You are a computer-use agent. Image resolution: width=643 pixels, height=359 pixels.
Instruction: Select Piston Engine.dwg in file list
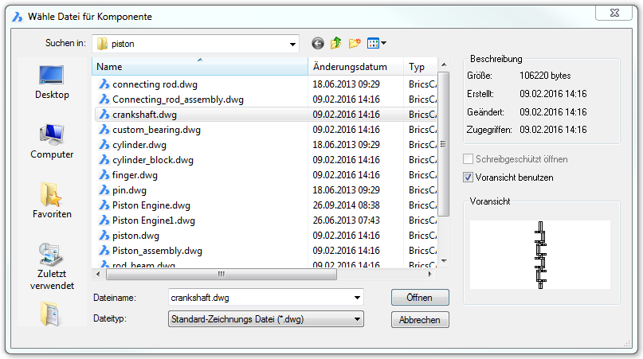point(151,205)
